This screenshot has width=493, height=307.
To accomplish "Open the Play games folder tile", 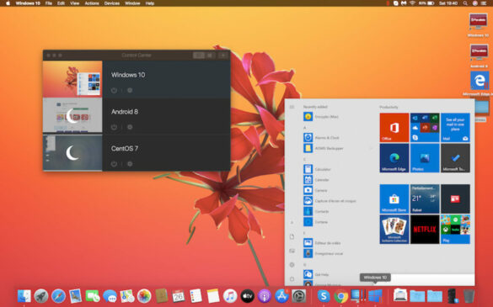I will click(455, 229).
